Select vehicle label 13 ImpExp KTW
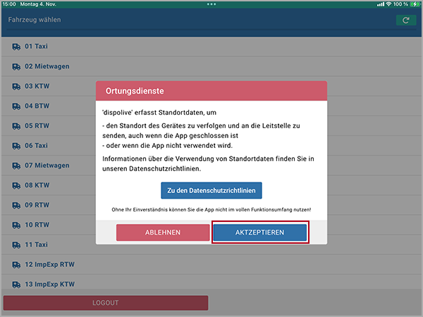This screenshot has height=317, width=423. pos(49,284)
